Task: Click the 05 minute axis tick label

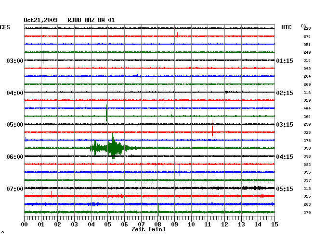Action: pyautogui.click(x=107, y=225)
